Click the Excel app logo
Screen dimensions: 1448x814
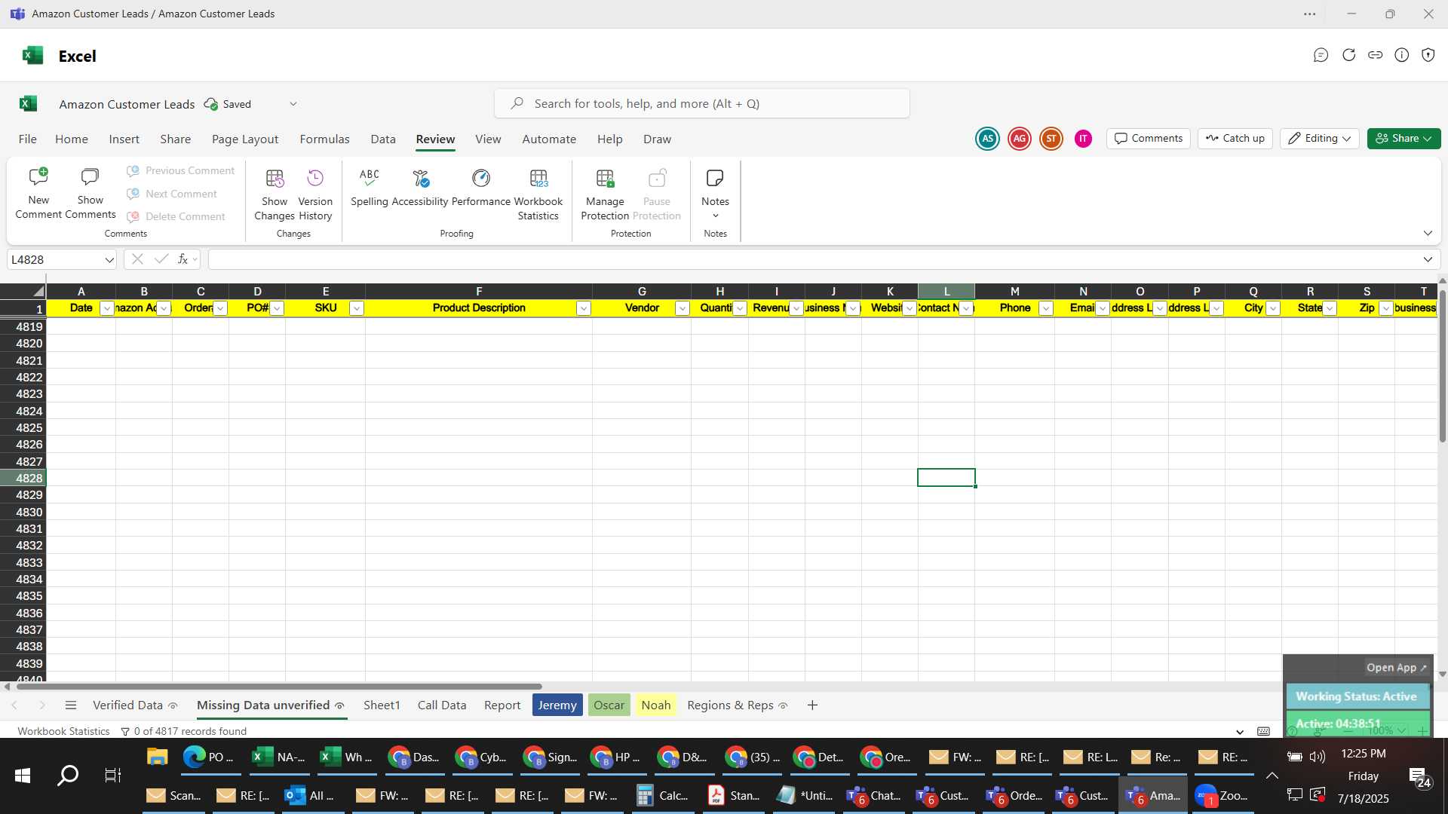[32, 56]
